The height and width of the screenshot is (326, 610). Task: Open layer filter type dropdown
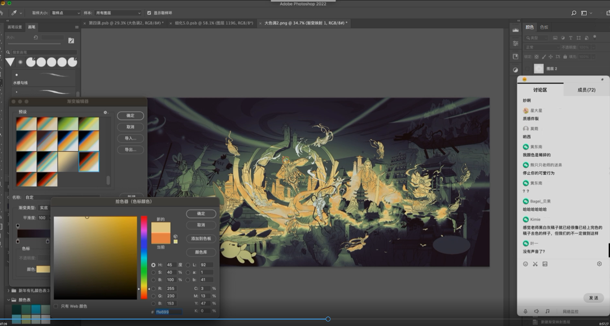pyautogui.click(x=535, y=38)
